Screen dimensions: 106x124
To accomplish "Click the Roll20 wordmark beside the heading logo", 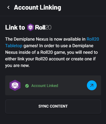I will 43,27.
